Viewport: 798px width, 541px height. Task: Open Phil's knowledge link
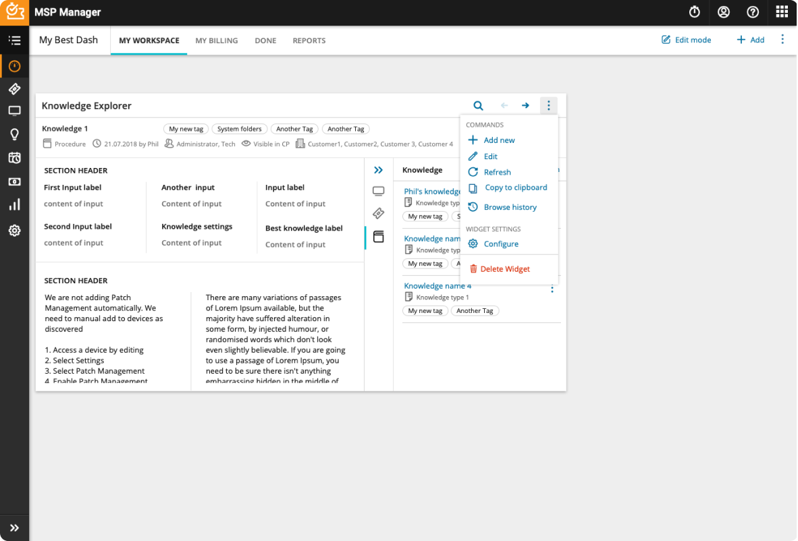click(432, 191)
